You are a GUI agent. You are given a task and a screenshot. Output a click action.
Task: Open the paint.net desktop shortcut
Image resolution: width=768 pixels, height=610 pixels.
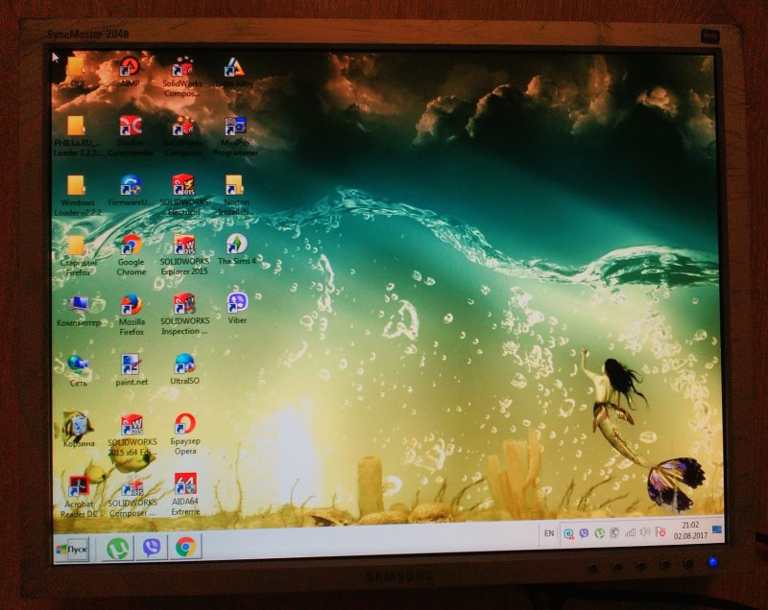(x=132, y=365)
